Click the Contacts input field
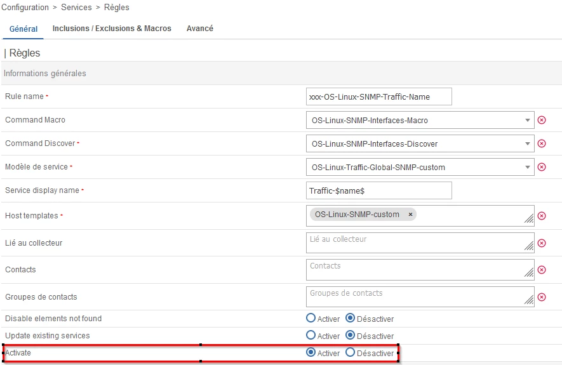This screenshot has height=365, width=562. point(420,270)
